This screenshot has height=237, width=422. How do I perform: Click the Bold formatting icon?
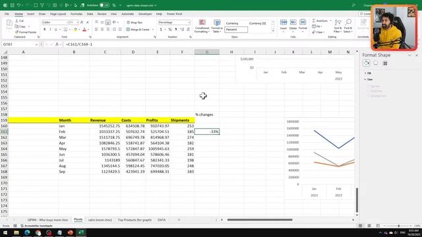(44, 29)
